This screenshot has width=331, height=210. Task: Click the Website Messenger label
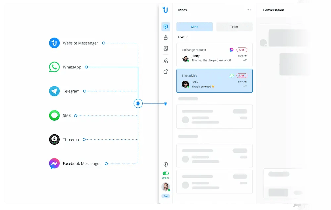click(80, 43)
